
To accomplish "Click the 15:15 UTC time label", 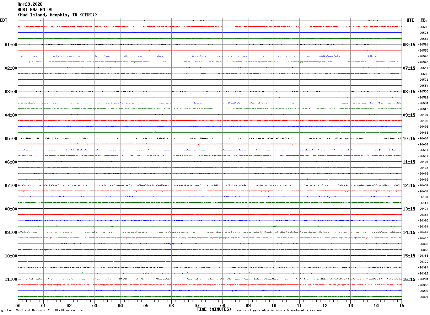I will [x=409, y=256].
